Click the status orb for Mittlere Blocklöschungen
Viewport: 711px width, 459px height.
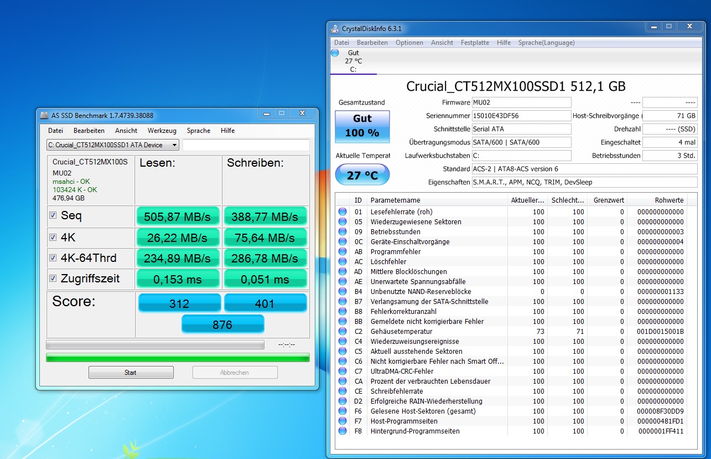(342, 271)
